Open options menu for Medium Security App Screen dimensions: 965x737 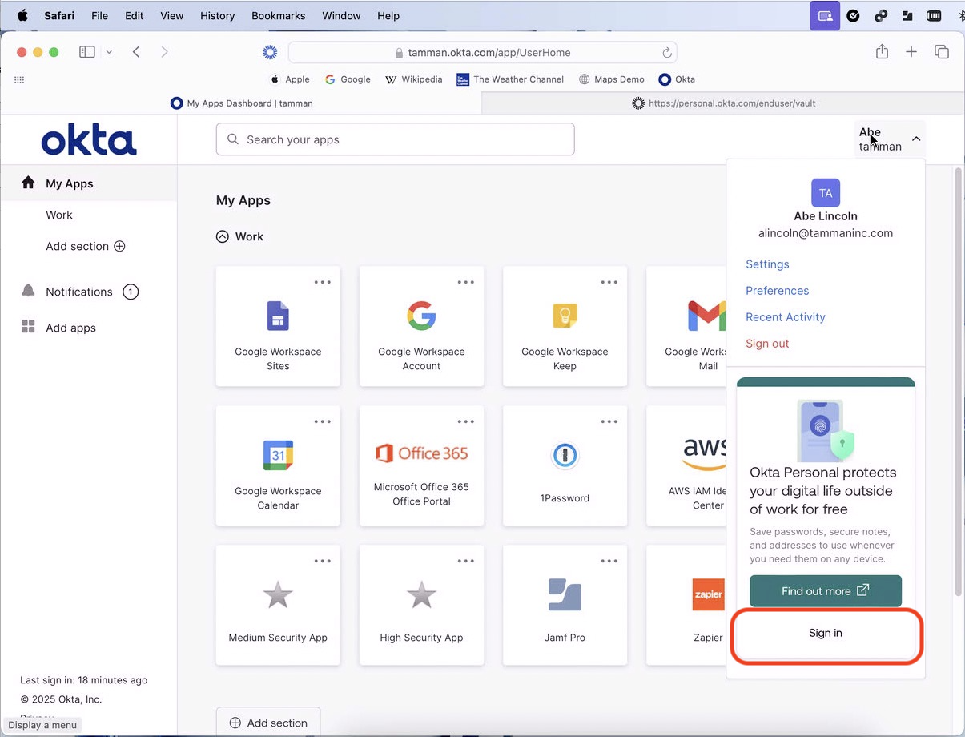click(x=323, y=561)
